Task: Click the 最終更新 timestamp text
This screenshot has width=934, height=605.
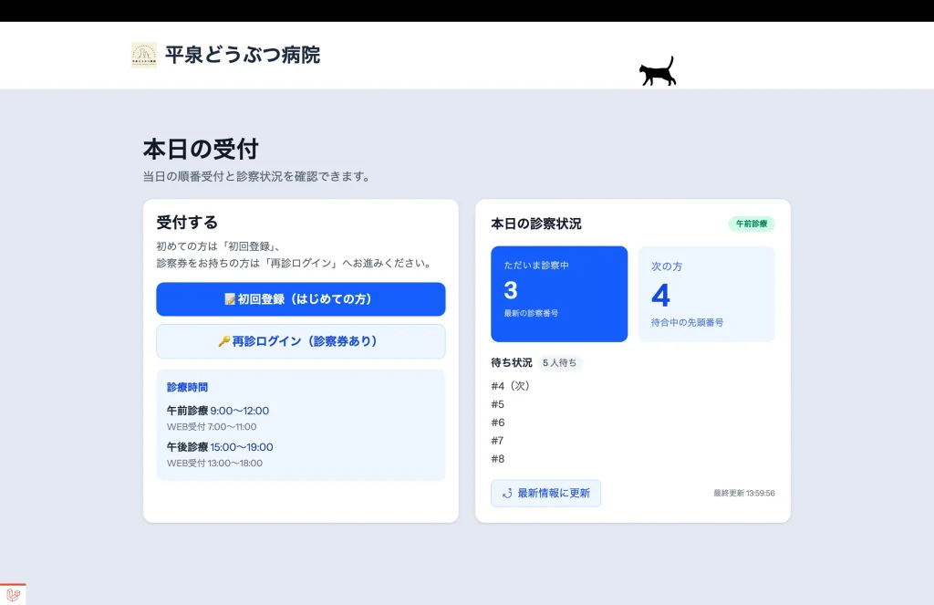Action: (x=743, y=494)
